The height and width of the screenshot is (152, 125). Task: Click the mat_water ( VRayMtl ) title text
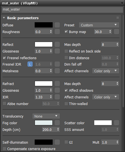20,3
